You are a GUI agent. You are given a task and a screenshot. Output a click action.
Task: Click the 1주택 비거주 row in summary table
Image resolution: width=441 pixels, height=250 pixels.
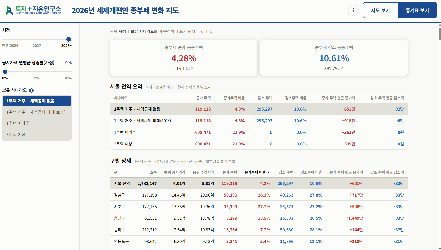(x=259, y=132)
